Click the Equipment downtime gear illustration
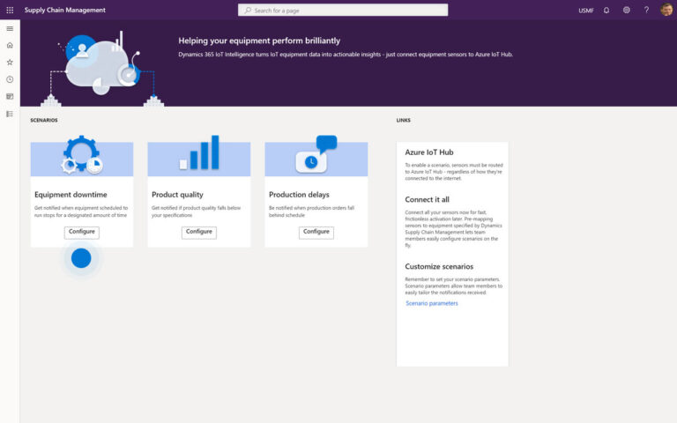This screenshot has height=423, width=677. (82, 154)
